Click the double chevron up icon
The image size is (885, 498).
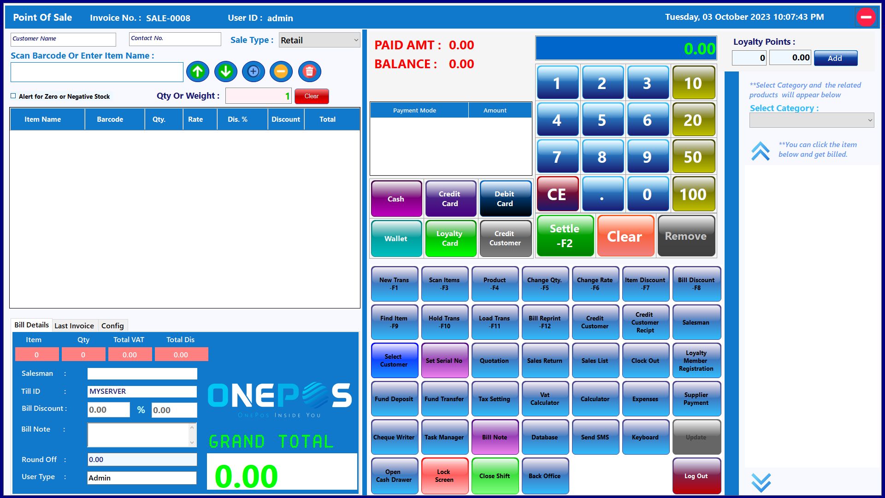coord(761,151)
